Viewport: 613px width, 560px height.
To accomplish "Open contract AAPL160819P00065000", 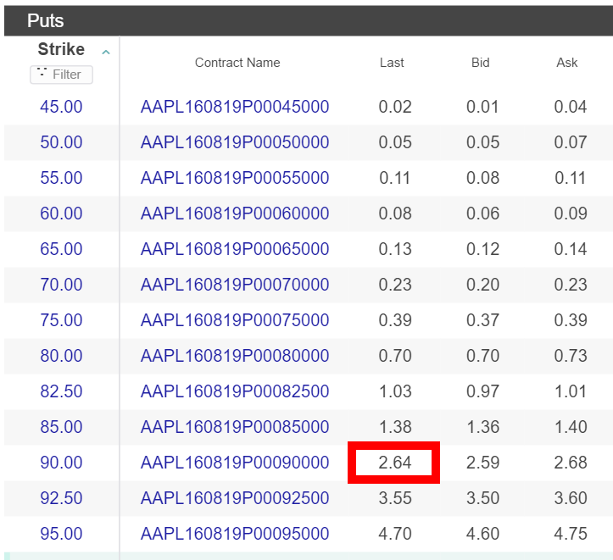I will (x=235, y=249).
